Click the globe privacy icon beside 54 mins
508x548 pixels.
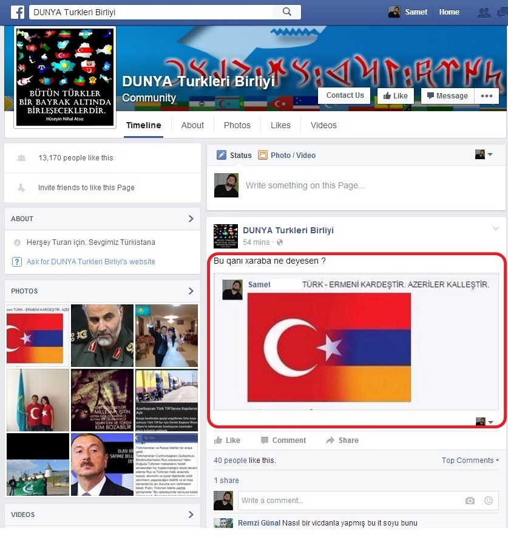point(280,242)
